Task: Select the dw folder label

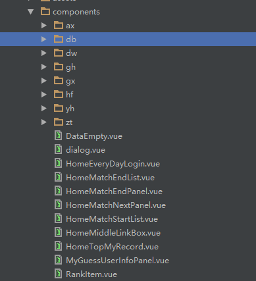Action: (x=72, y=53)
